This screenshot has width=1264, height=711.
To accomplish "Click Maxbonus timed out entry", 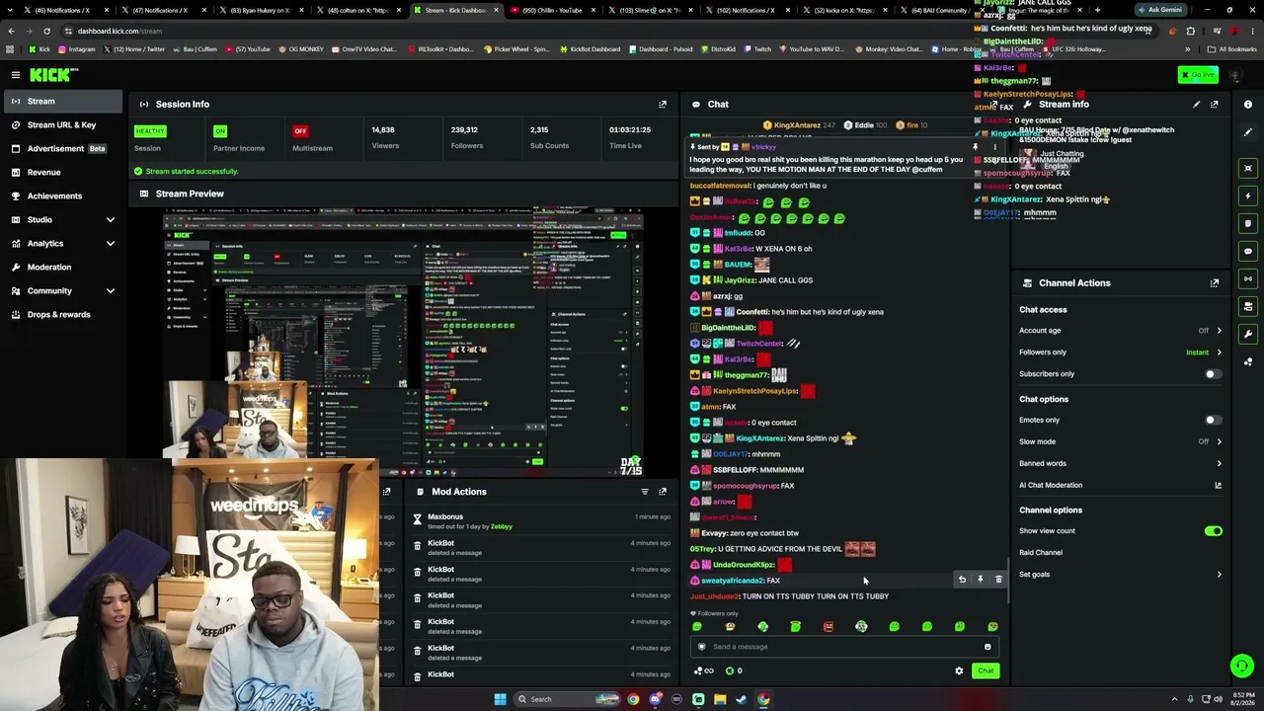I will coord(543,521).
